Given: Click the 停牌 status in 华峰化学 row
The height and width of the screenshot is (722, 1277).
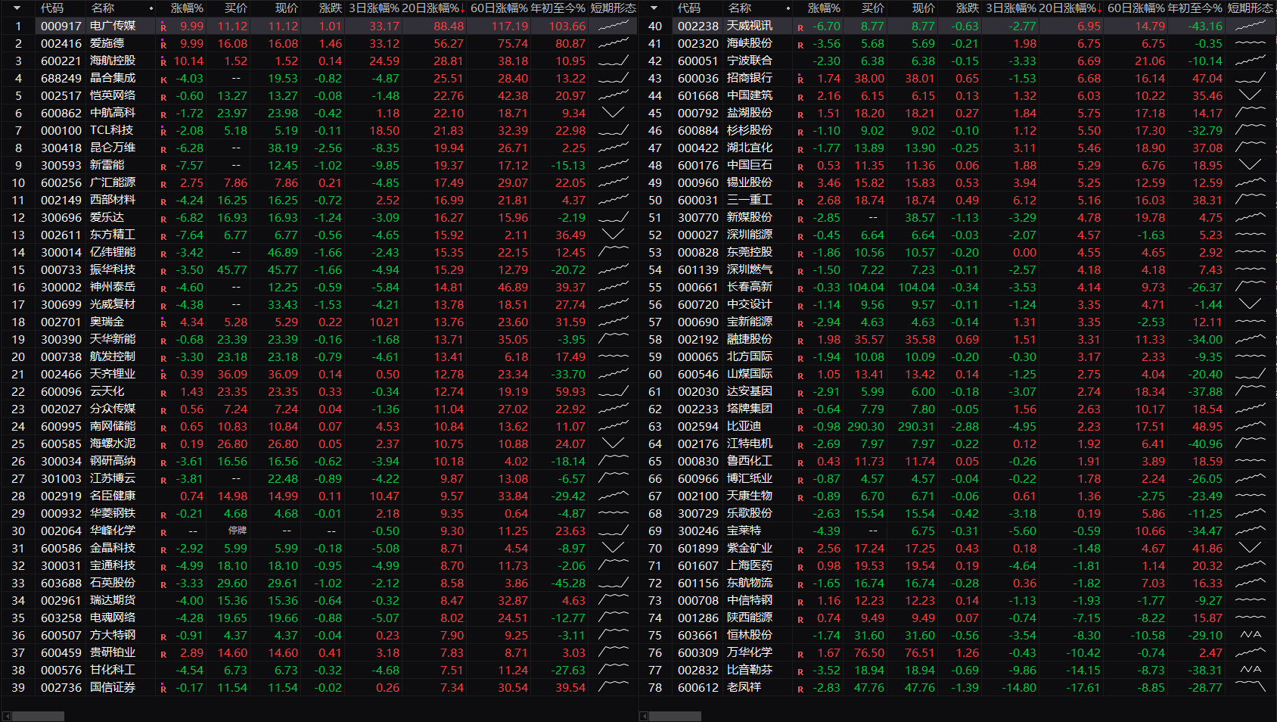Looking at the screenshot, I should 238,531.
